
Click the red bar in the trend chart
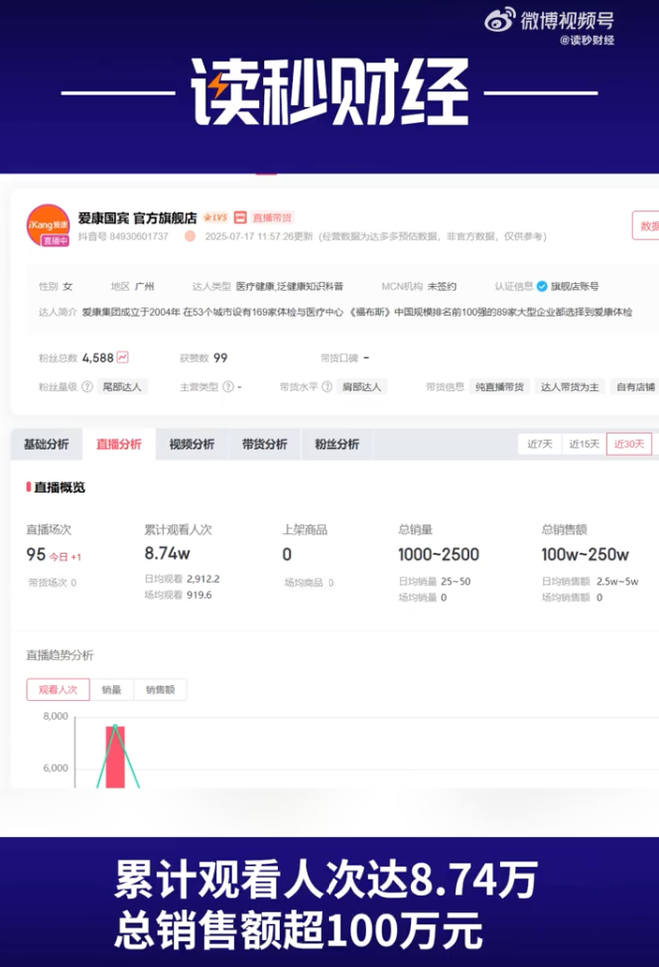coord(115,756)
